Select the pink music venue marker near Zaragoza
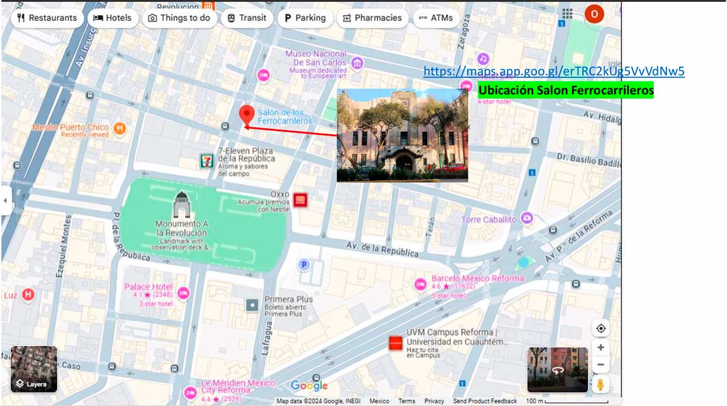 tap(483, 59)
